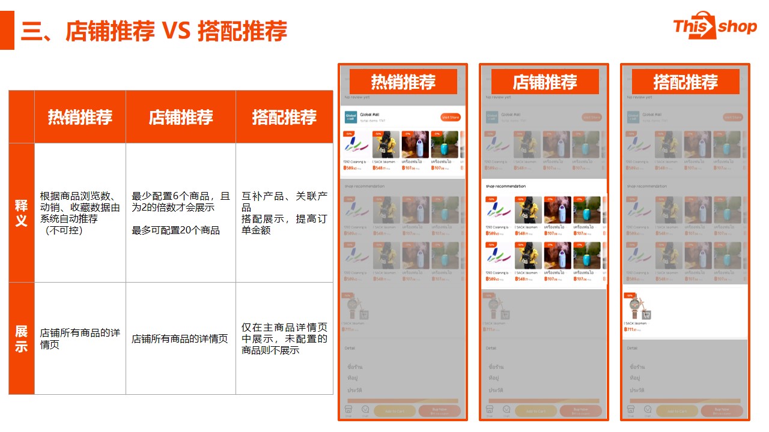Click cart icon on watch in 店铺推荐 mockup
Image resolution: width=769 pixels, height=432 pixels.
click(x=506, y=314)
